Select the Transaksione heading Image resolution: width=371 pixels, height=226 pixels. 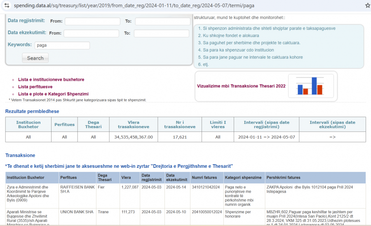click(x=20, y=155)
